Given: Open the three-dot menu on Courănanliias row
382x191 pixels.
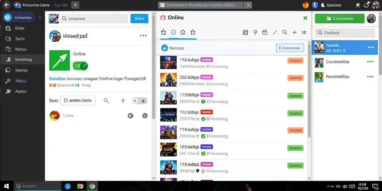Looking at the screenshot, I should (370, 62).
